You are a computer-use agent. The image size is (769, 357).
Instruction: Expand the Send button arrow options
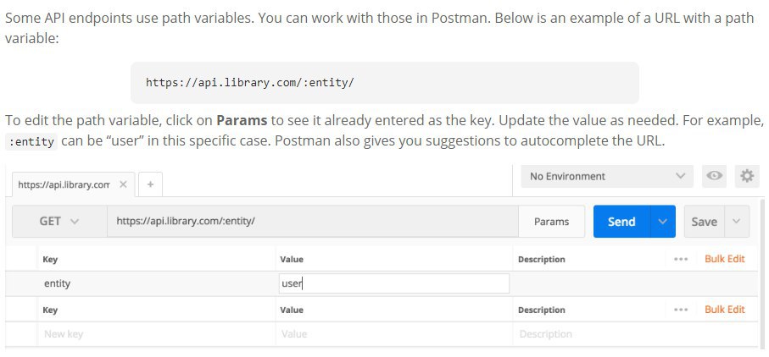(x=662, y=222)
